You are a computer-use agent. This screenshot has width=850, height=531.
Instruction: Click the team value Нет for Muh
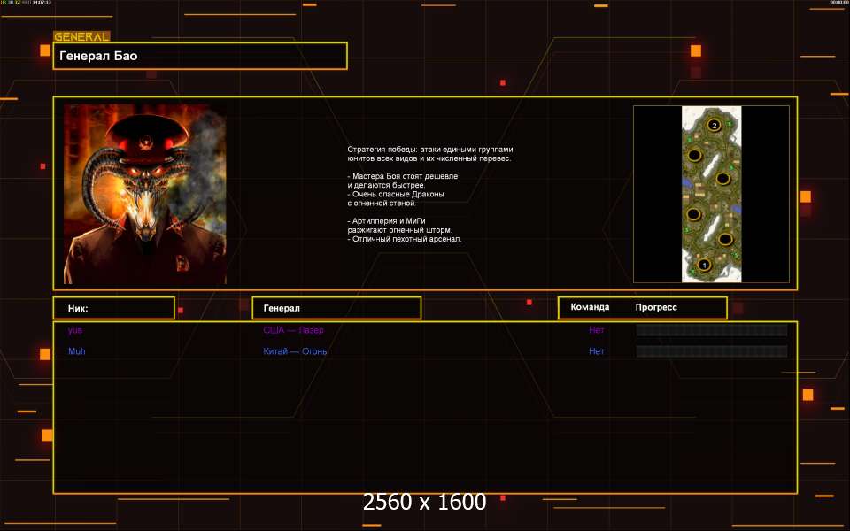click(x=597, y=351)
